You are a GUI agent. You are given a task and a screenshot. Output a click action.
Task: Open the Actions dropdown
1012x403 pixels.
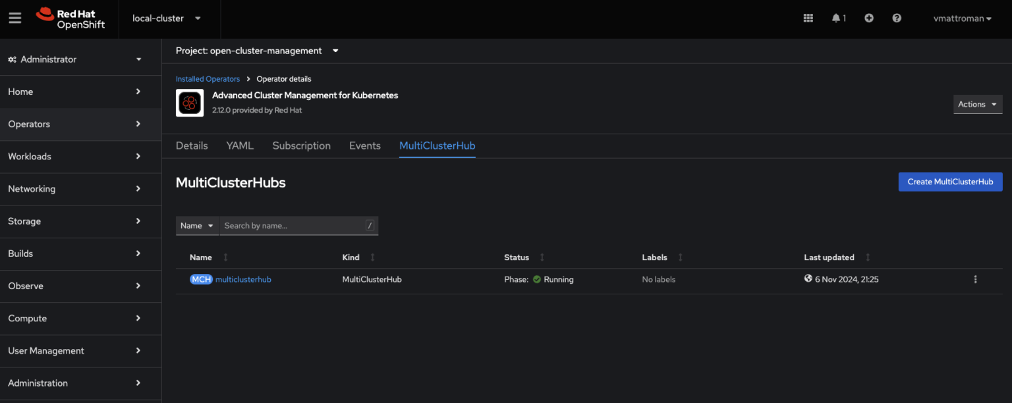click(977, 103)
